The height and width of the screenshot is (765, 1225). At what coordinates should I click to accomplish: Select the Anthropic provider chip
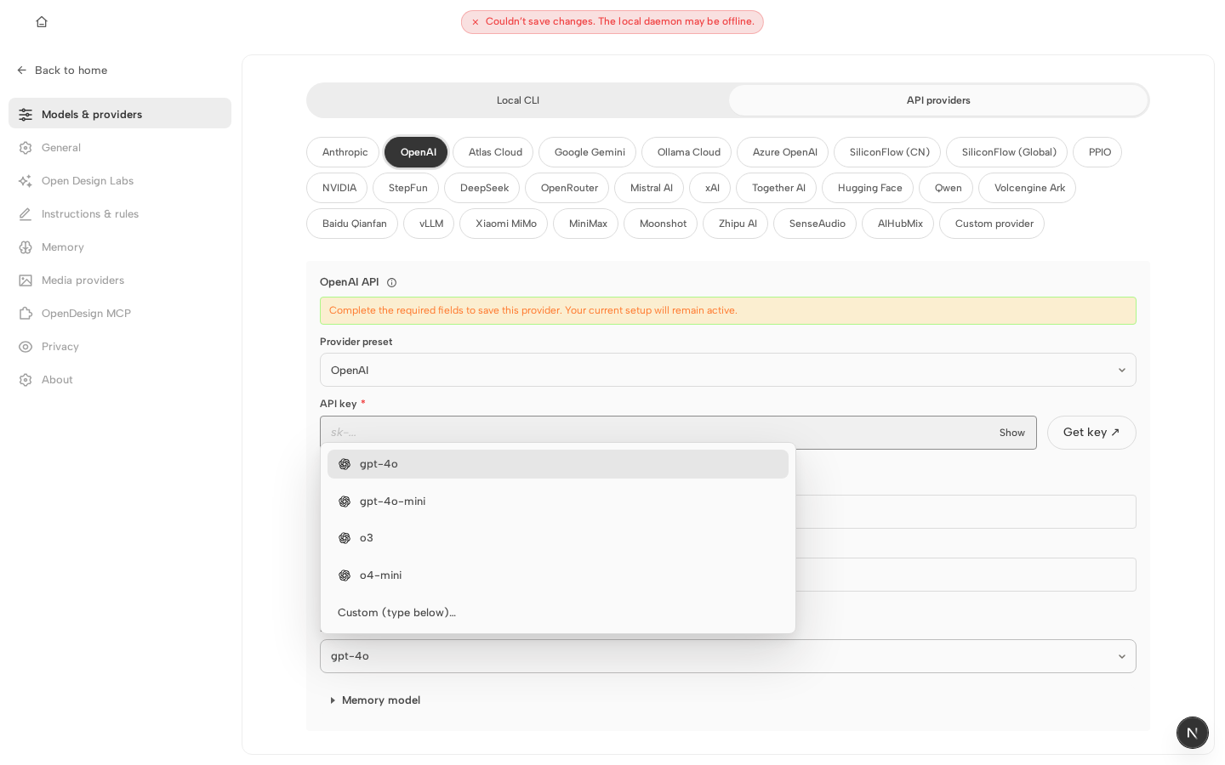click(x=343, y=152)
